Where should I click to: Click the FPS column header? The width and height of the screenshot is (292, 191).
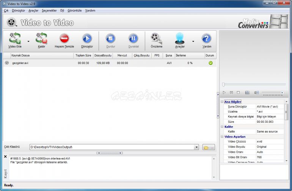(157, 55)
